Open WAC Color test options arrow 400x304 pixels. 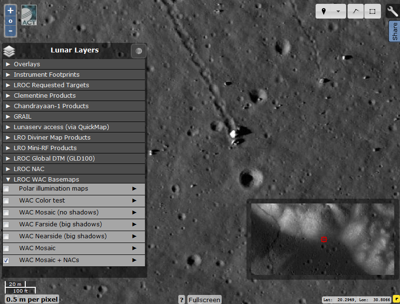click(x=134, y=201)
